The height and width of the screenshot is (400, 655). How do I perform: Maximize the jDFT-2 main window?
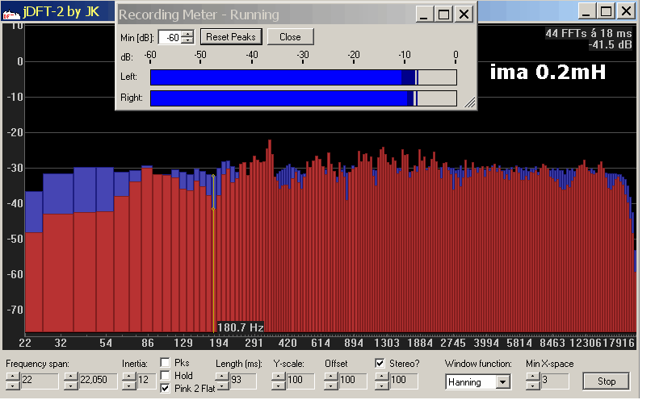pyautogui.click(x=606, y=11)
